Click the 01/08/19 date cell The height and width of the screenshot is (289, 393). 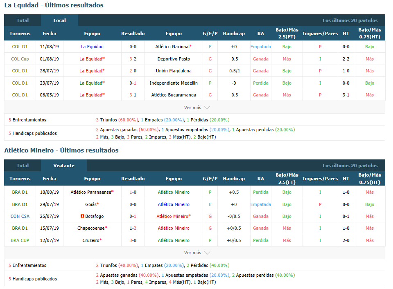pyautogui.click(x=50, y=59)
